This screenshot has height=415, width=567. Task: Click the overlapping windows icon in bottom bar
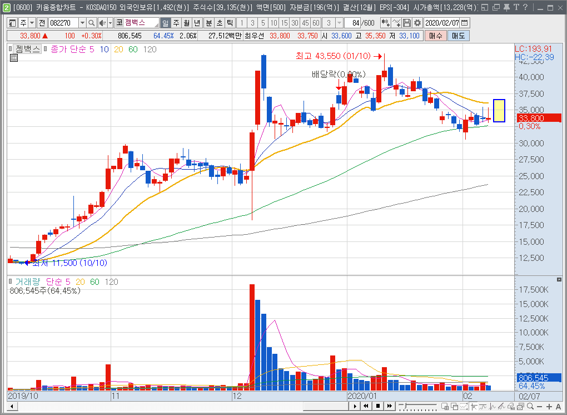coord(454,406)
